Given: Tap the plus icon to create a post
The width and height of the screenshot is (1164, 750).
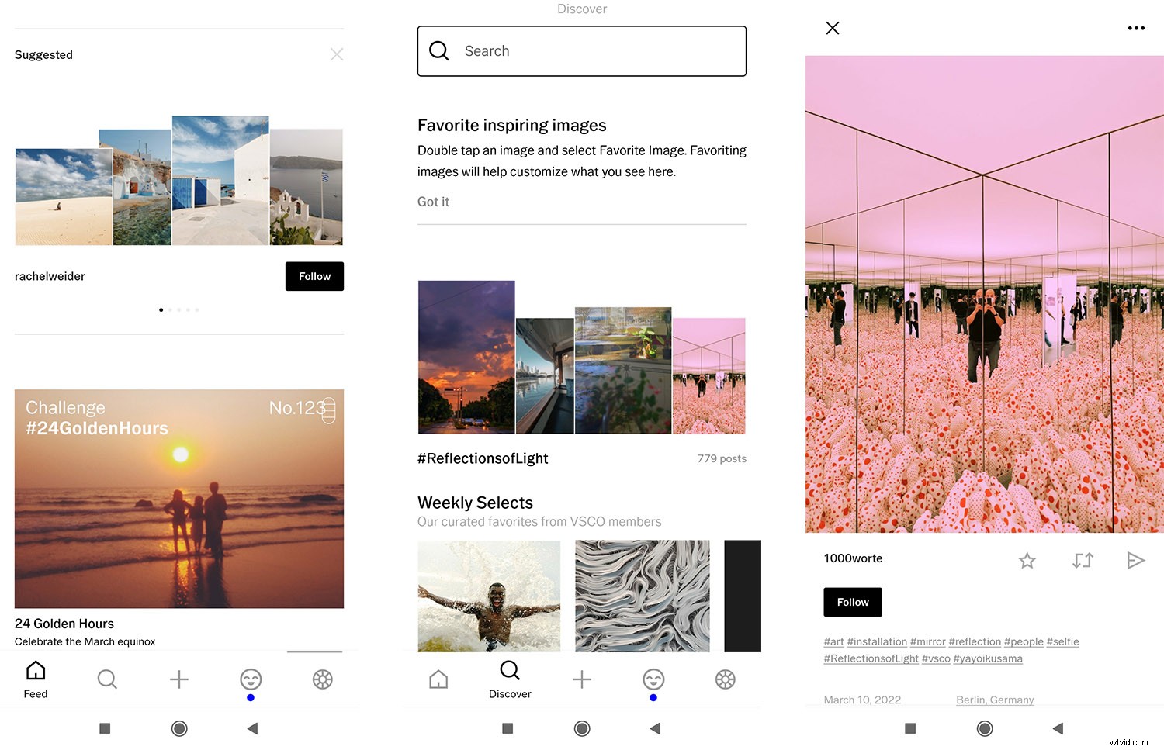Looking at the screenshot, I should pyautogui.click(x=178, y=679).
